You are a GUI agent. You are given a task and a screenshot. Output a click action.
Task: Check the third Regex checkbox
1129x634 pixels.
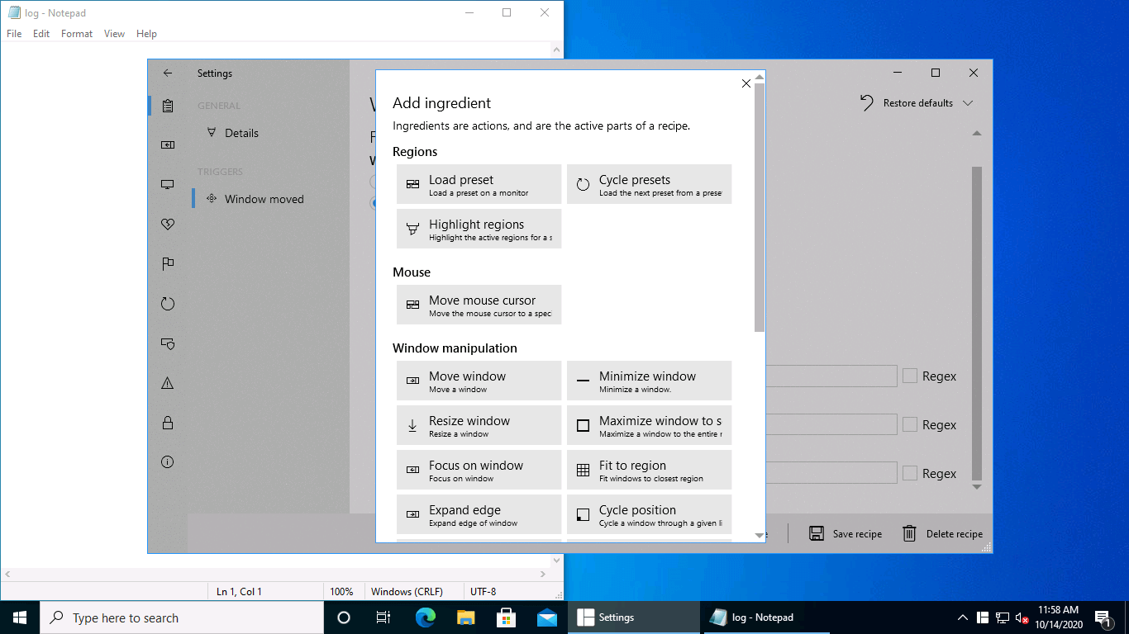910,474
